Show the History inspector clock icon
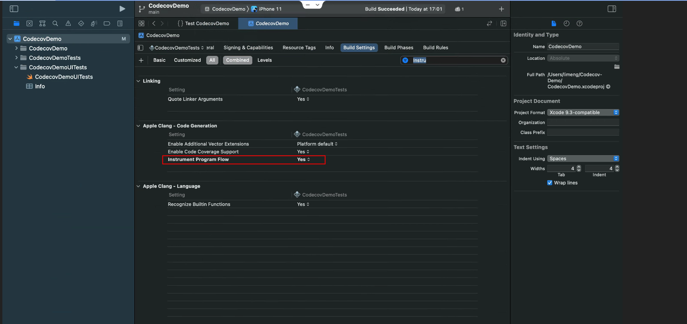The image size is (687, 324). click(x=566, y=23)
